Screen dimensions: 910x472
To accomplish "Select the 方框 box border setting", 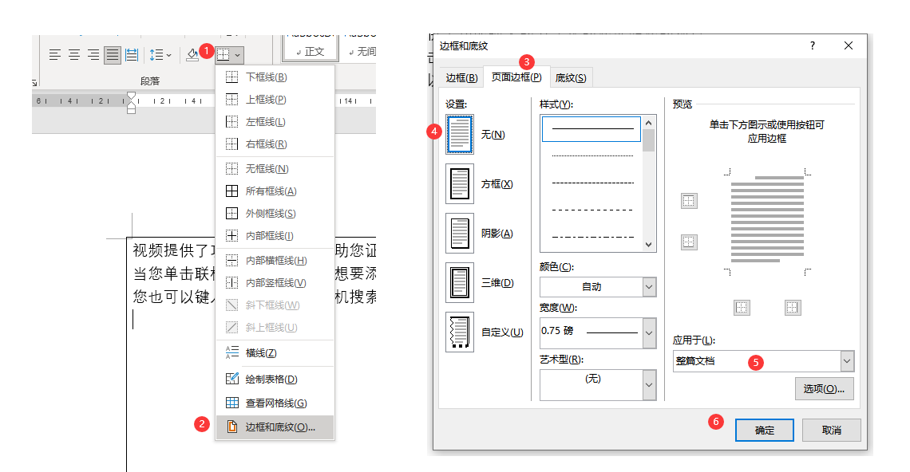I will pyautogui.click(x=460, y=183).
